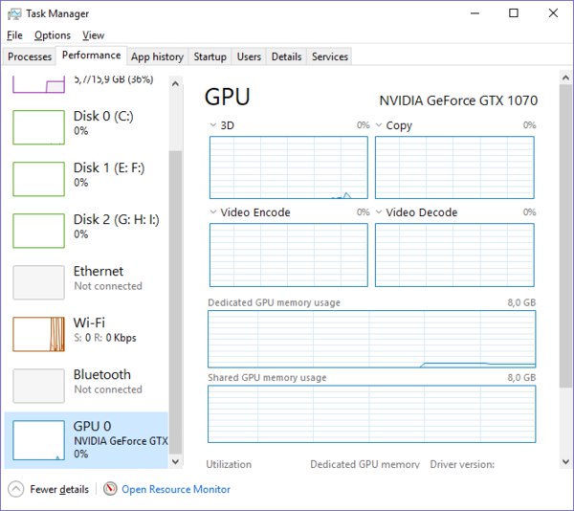Click the Resource Monitor gauge icon

click(110, 489)
